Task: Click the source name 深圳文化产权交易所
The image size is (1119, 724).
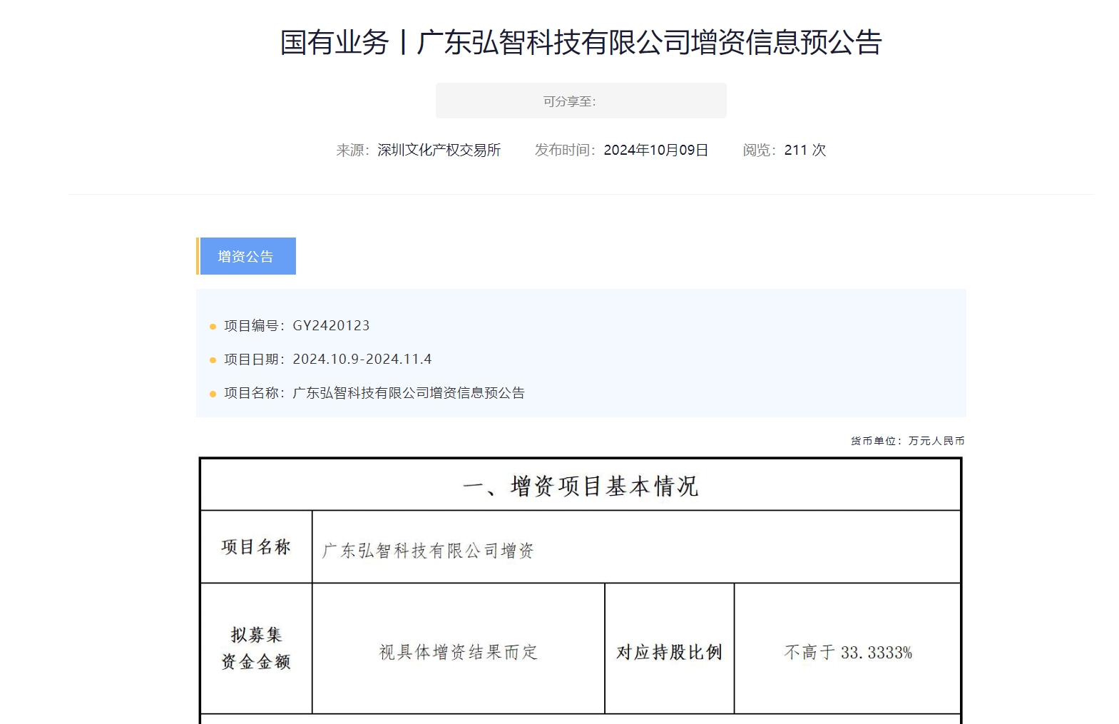Action: point(439,150)
